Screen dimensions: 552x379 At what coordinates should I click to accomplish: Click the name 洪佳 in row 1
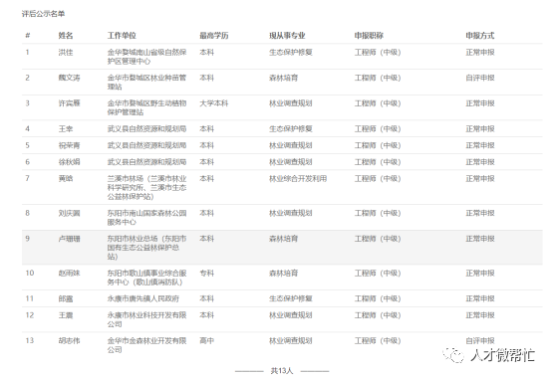66,53
